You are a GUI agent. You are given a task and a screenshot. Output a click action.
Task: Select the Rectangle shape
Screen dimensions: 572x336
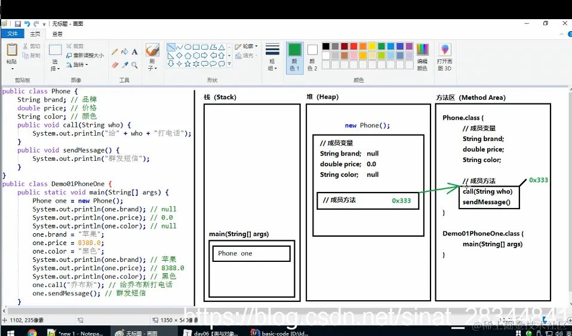[196, 47]
